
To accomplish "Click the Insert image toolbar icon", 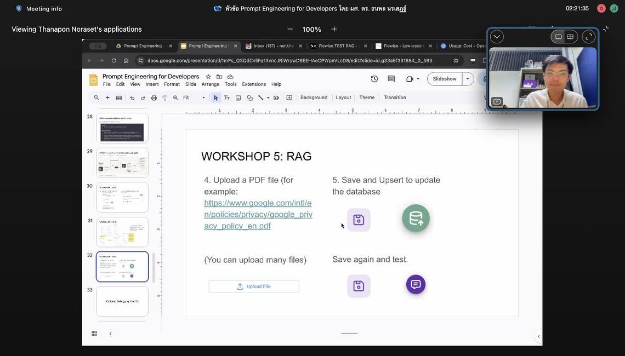I will (238, 98).
